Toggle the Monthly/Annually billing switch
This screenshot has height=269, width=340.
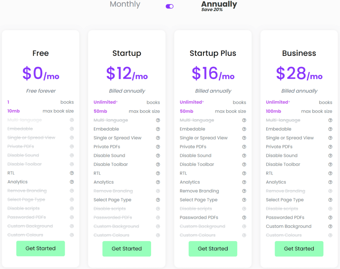click(170, 6)
